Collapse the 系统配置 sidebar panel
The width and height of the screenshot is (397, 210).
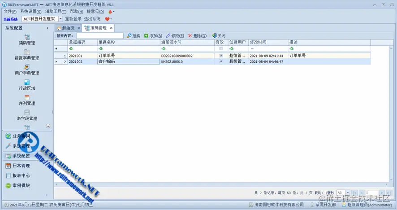47,28
